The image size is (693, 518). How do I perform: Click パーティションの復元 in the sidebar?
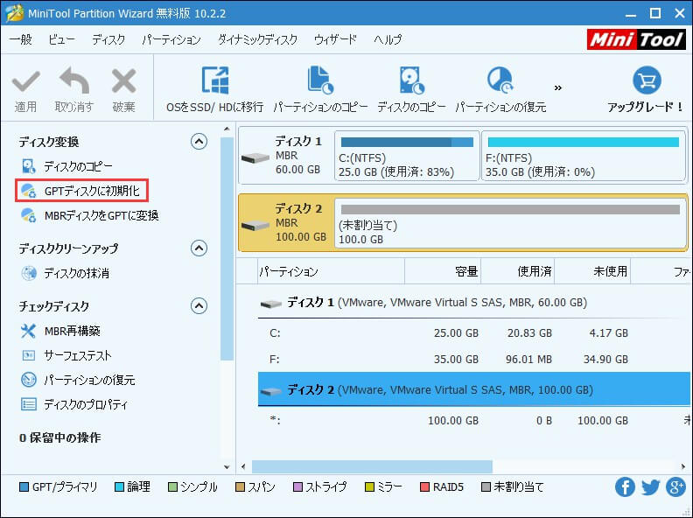tap(78, 380)
